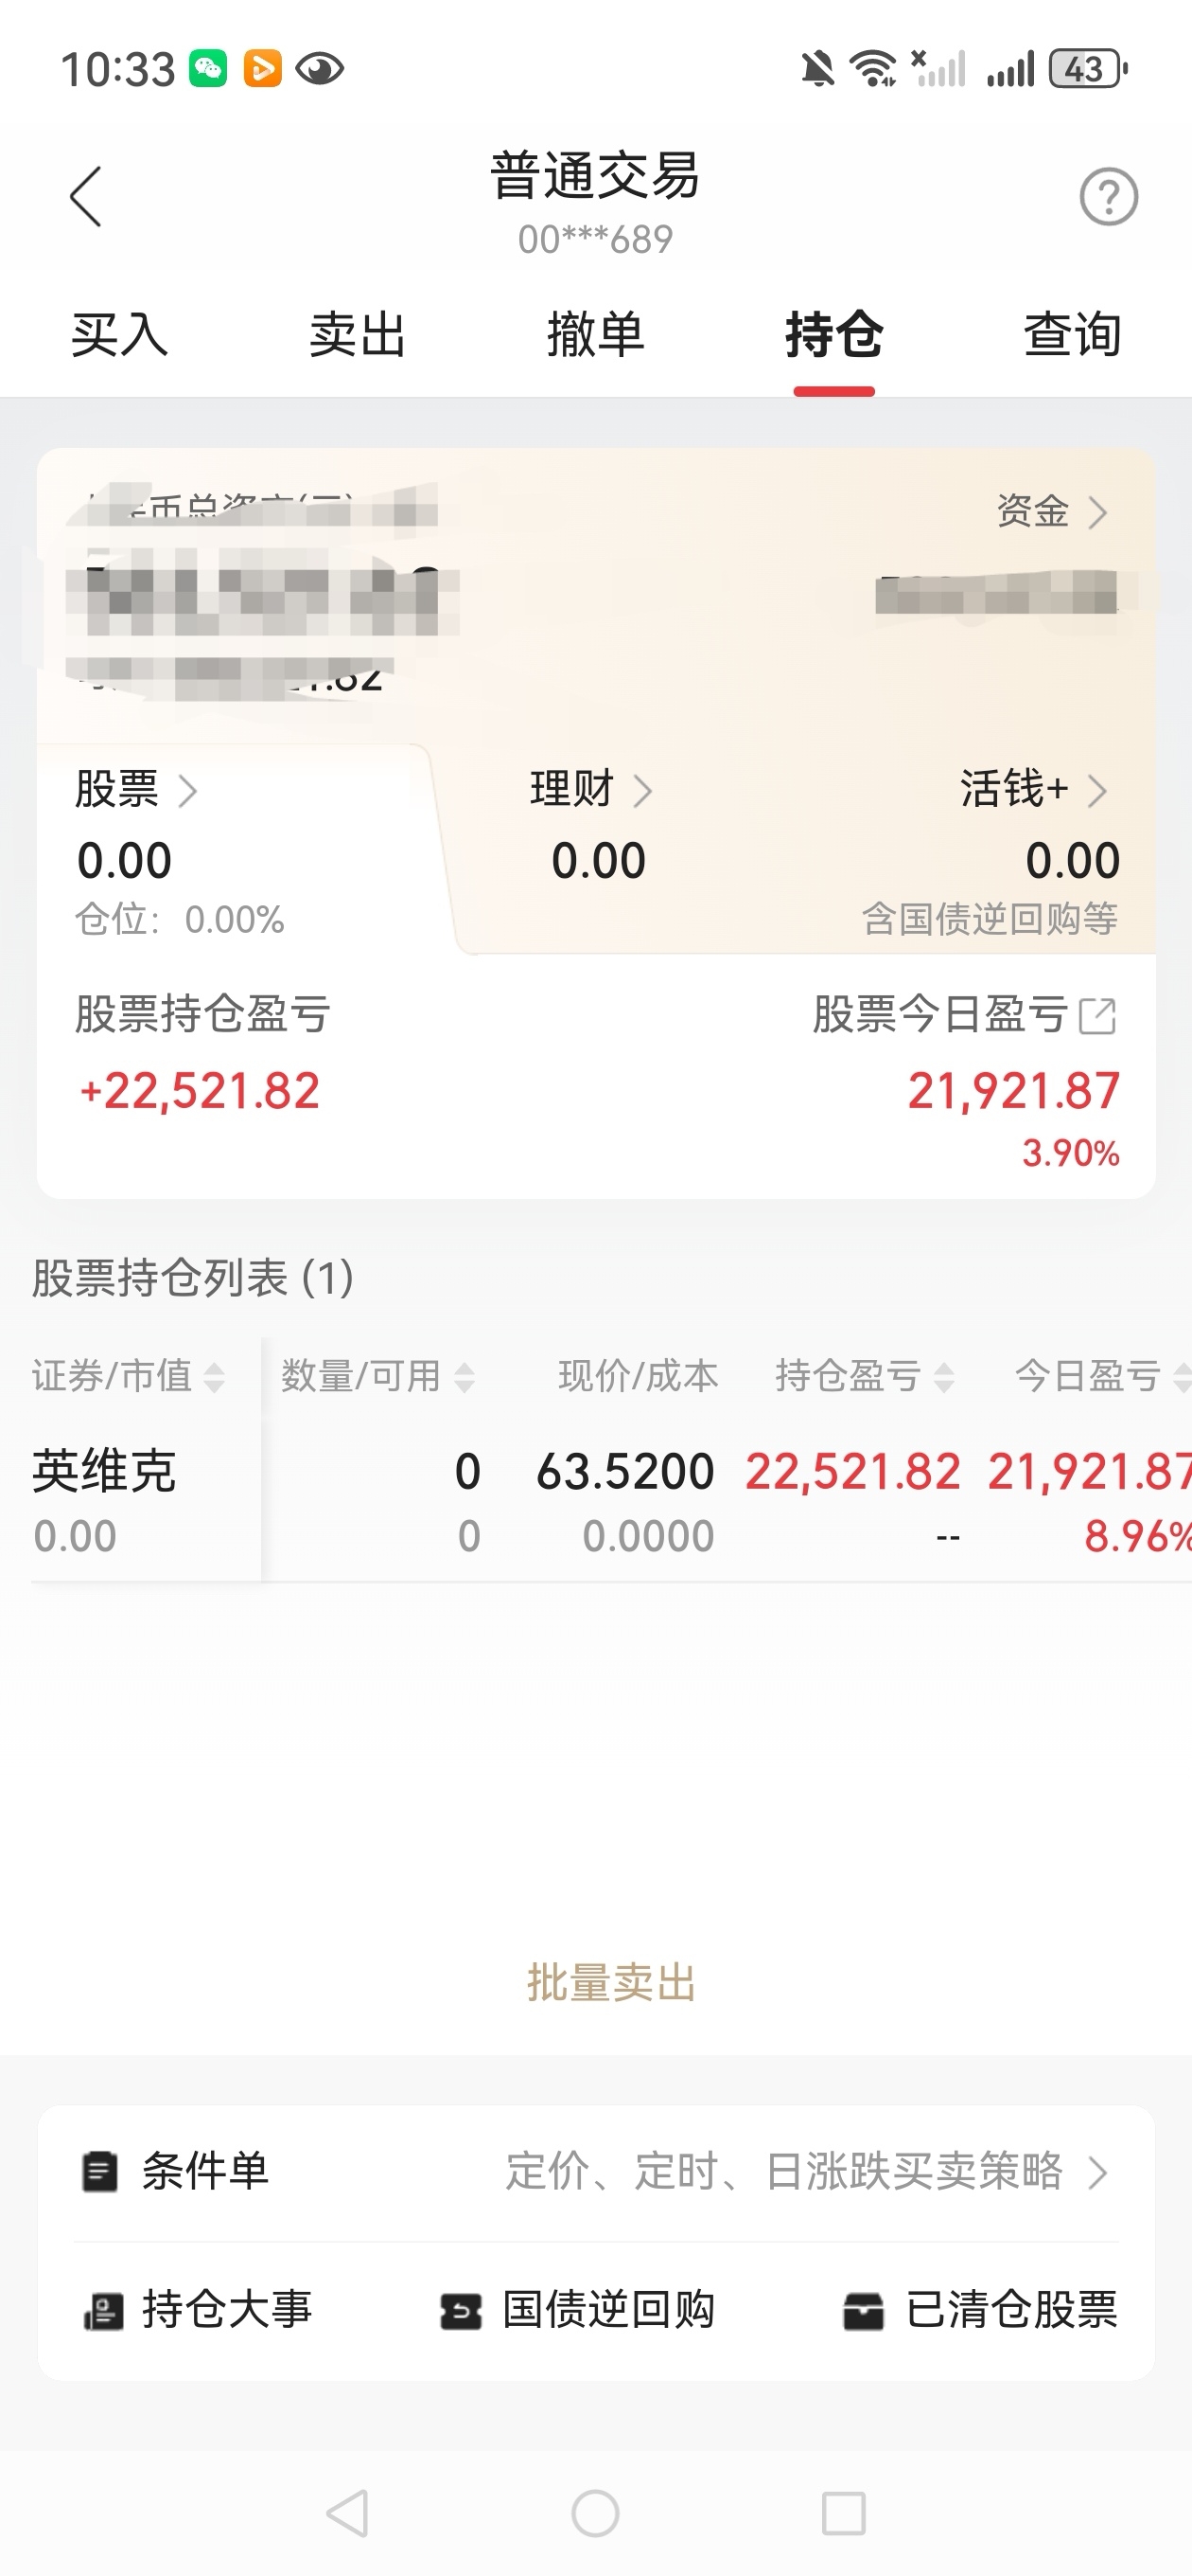Tap Android home circle button
Screen dimensions: 1192x2576
coord(595,2513)
